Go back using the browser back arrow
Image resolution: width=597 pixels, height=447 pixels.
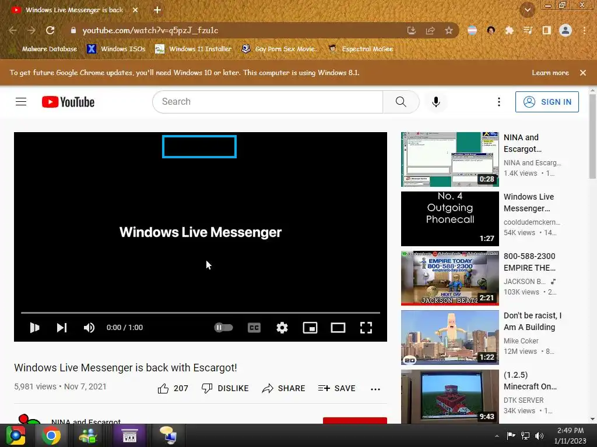[13, 30]
